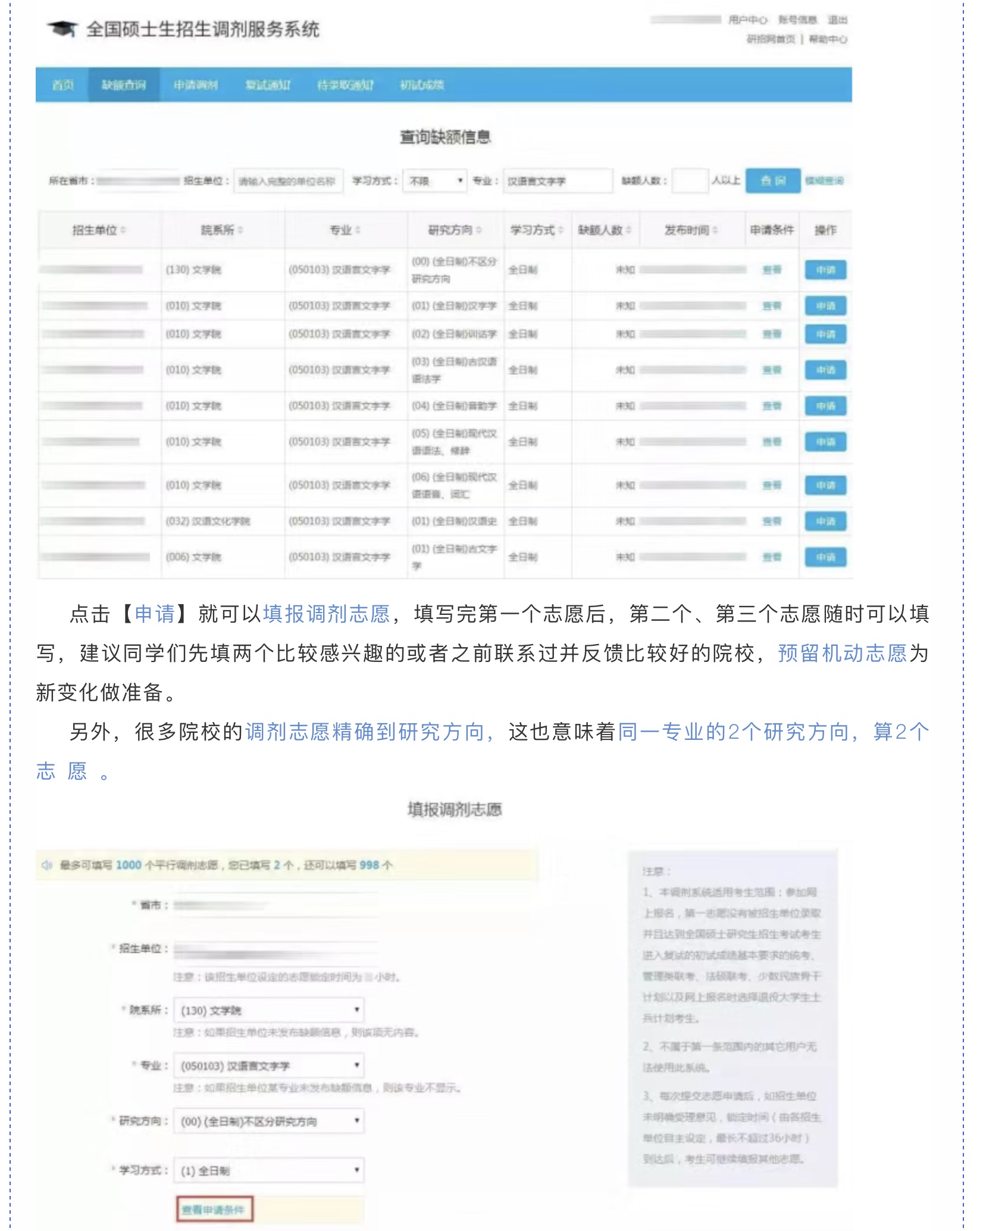Click 申请 button for (032) 汉语文化学院 row
The image size is (983, 1231).
[x=825, y=521]
